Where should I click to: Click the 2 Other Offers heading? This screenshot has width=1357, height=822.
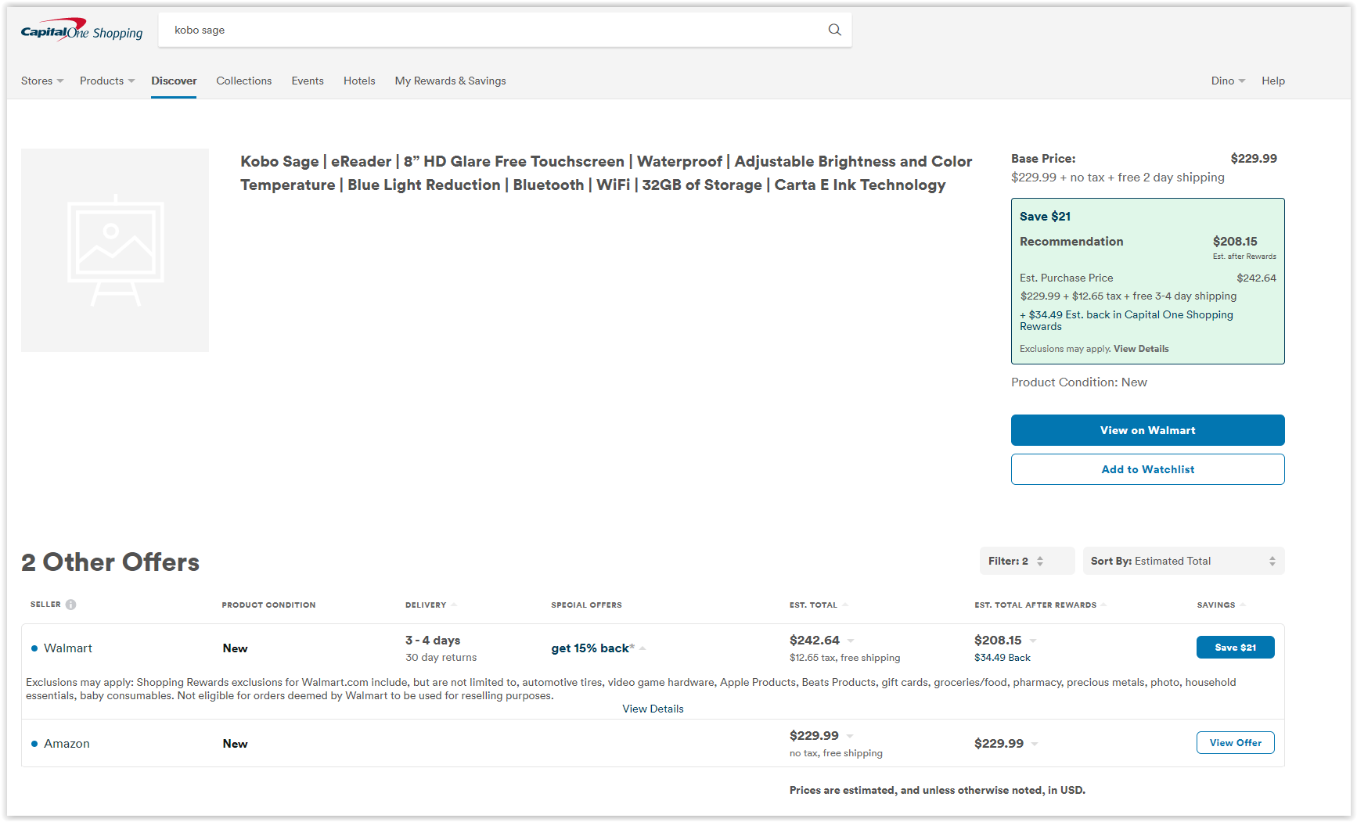coord(110,562)
